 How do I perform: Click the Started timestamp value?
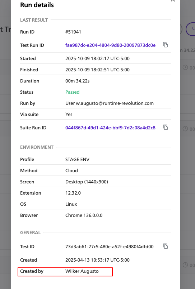click(x=97, y=59)
